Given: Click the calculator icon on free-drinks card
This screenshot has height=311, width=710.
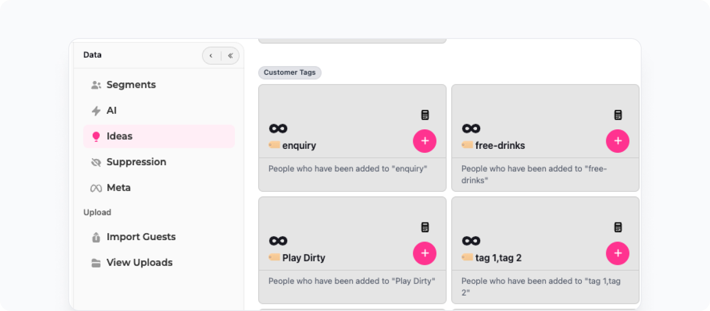Looking at the screenshot, I should pos(618,115).
